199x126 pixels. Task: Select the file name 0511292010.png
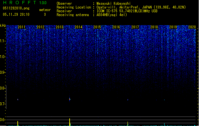tap(16, 8)
